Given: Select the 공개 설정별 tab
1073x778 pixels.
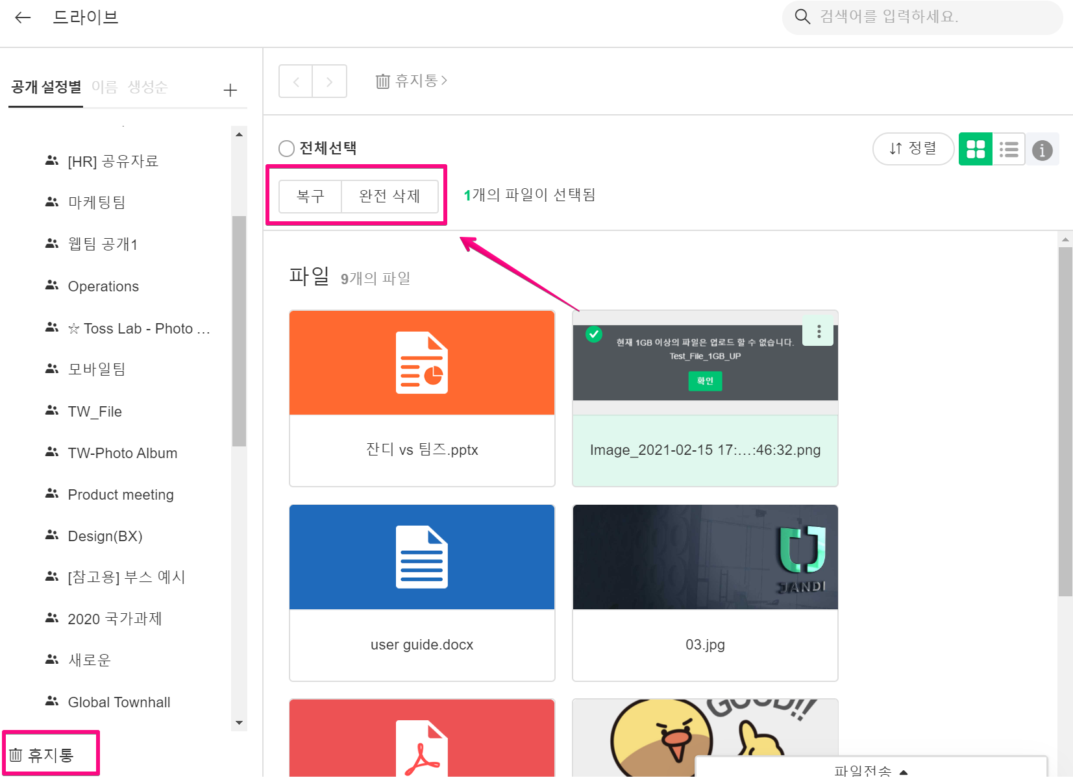Looking at the screenshot, I should coord(46,87).
